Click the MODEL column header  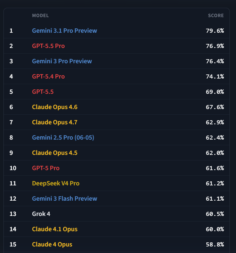point(40,16)
